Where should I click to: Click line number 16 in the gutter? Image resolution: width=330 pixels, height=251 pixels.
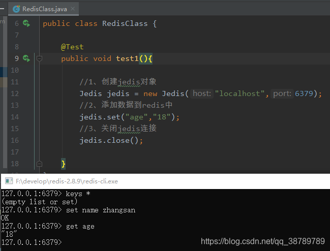pyautogui.click(x=15, y=140)
